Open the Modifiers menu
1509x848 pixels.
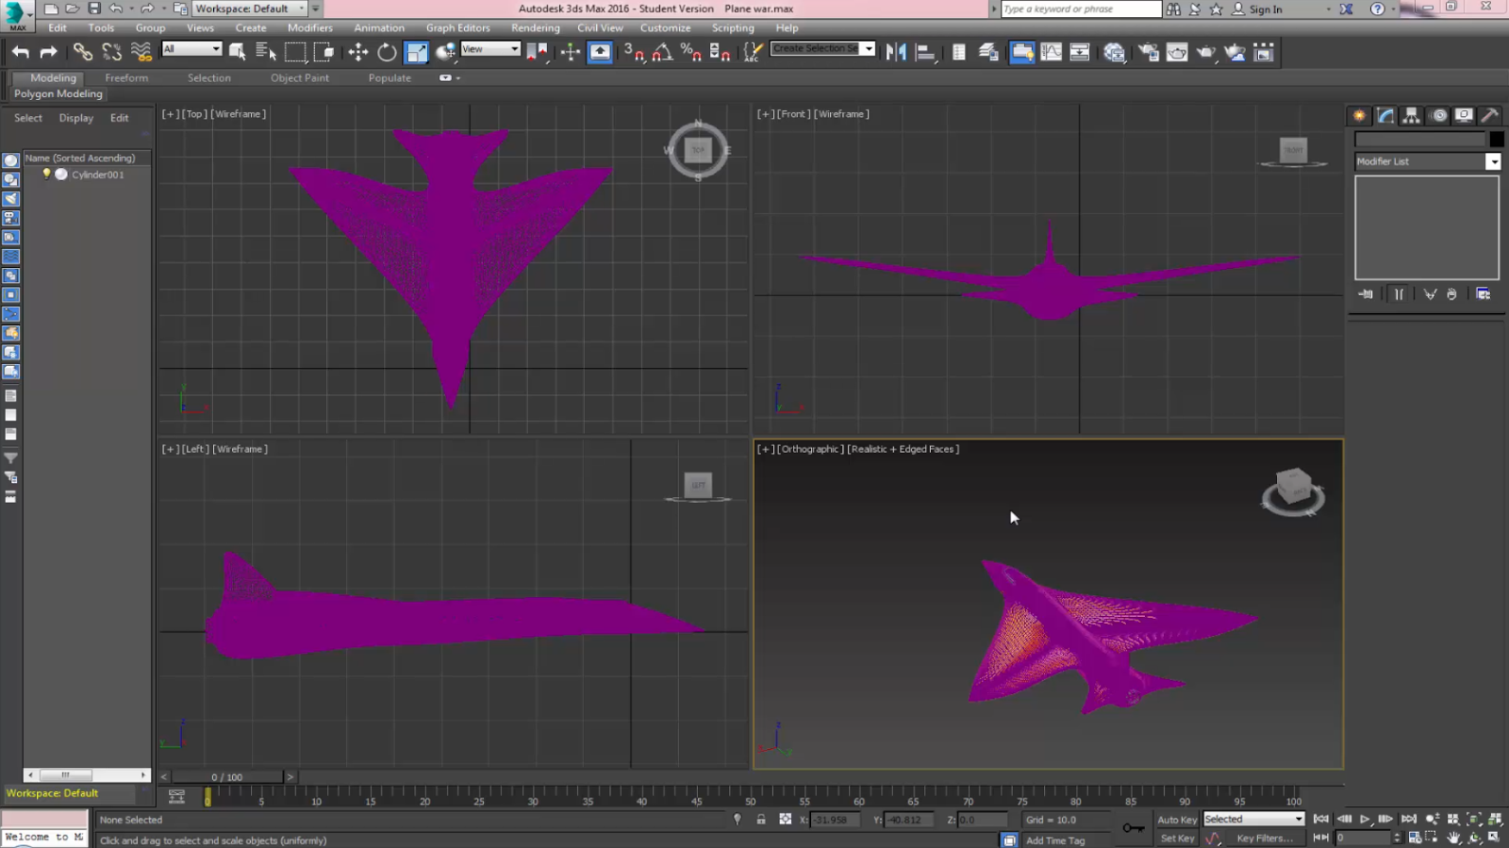tap(309, 28)
